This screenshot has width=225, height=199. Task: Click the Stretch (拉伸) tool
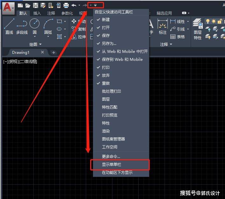point(78,37)
